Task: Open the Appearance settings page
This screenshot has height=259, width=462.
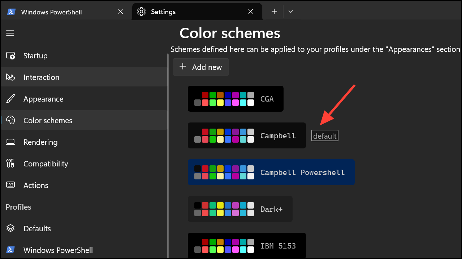Action: 43,98
